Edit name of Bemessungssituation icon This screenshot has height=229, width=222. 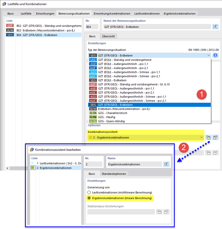tap(215, 27)
